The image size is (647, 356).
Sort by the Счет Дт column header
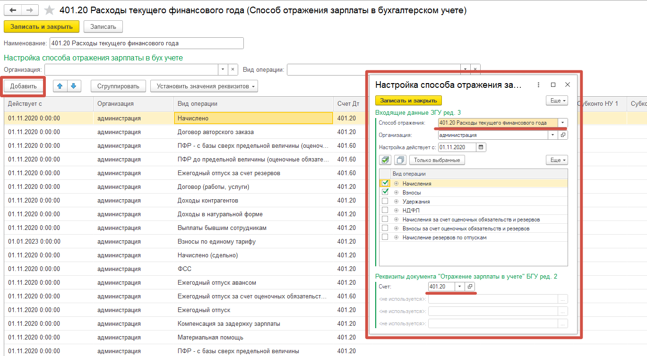coord(350,104)
